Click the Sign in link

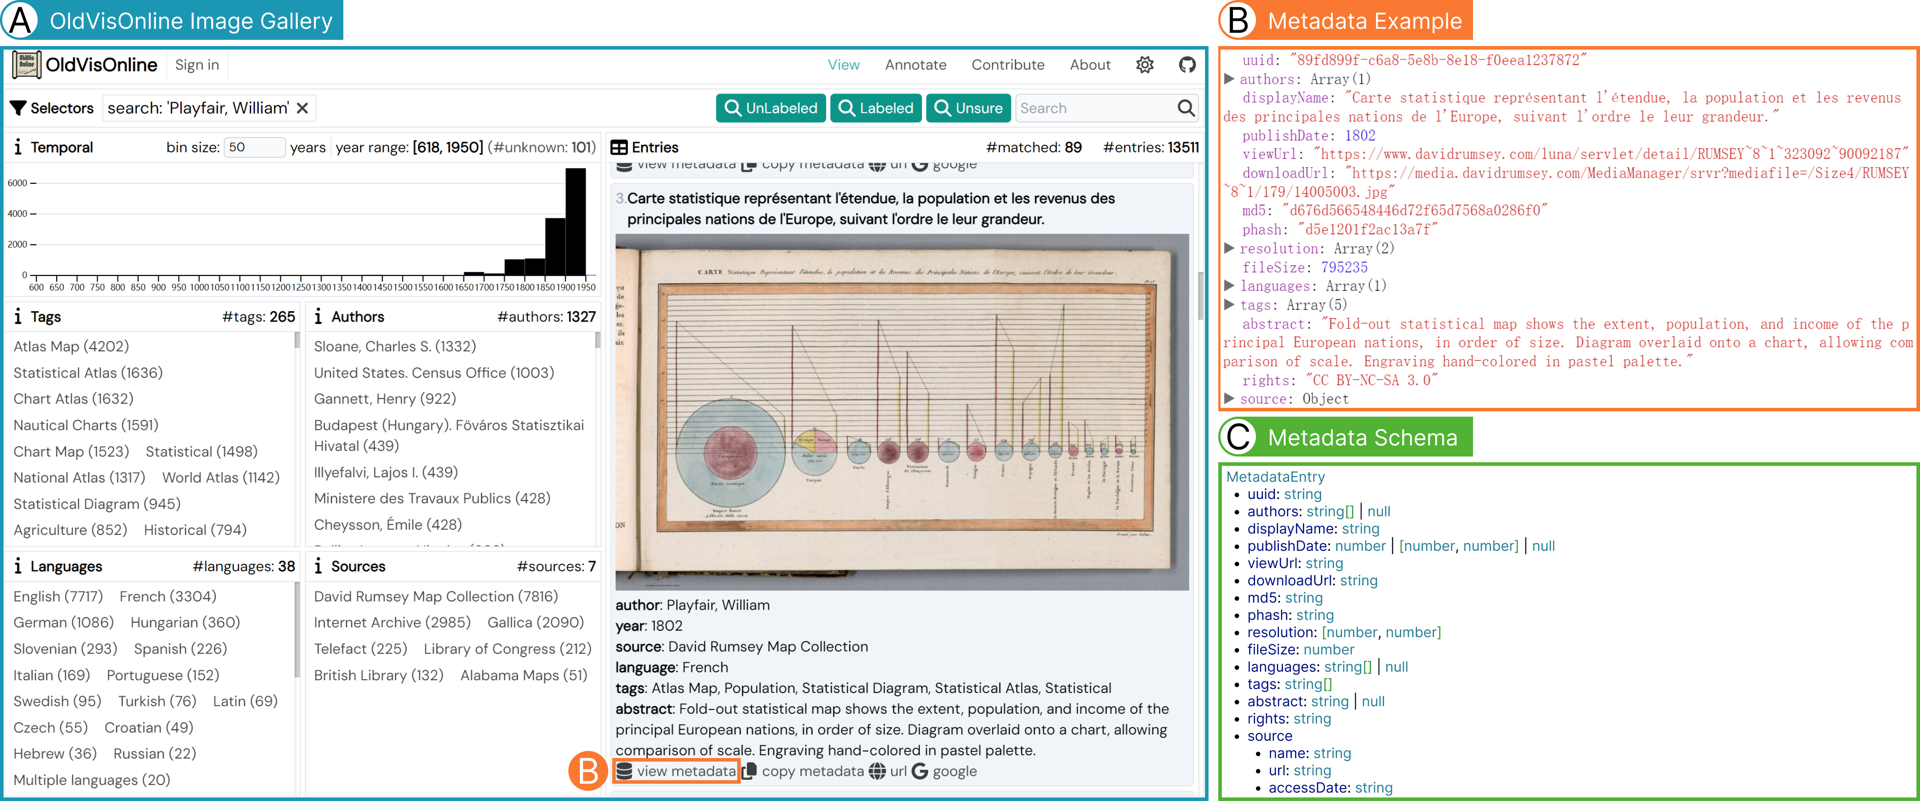pos(197,65)
